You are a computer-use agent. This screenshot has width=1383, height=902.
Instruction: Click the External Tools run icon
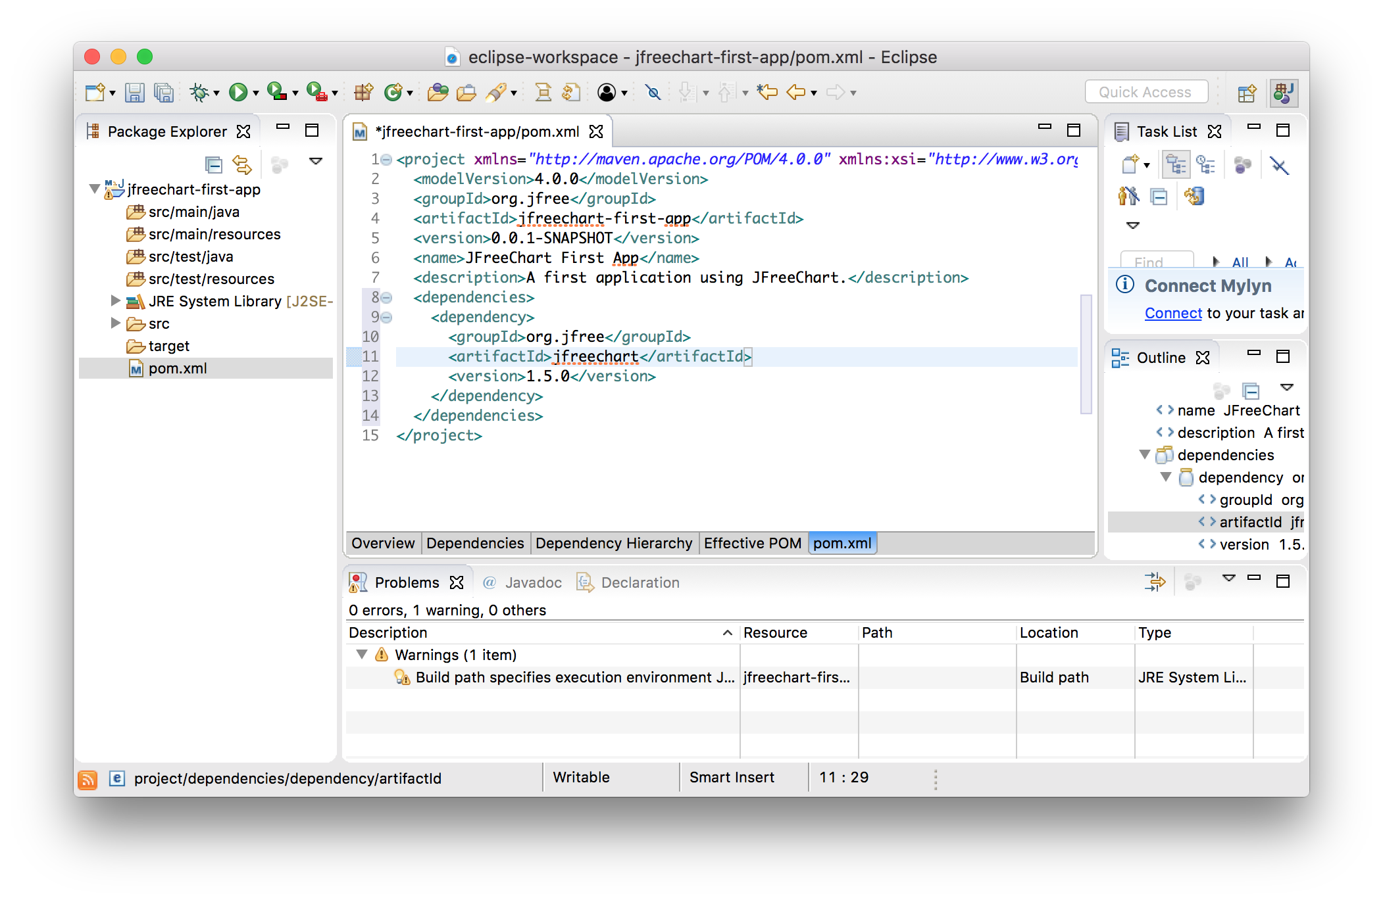click(x=316, y=92)
